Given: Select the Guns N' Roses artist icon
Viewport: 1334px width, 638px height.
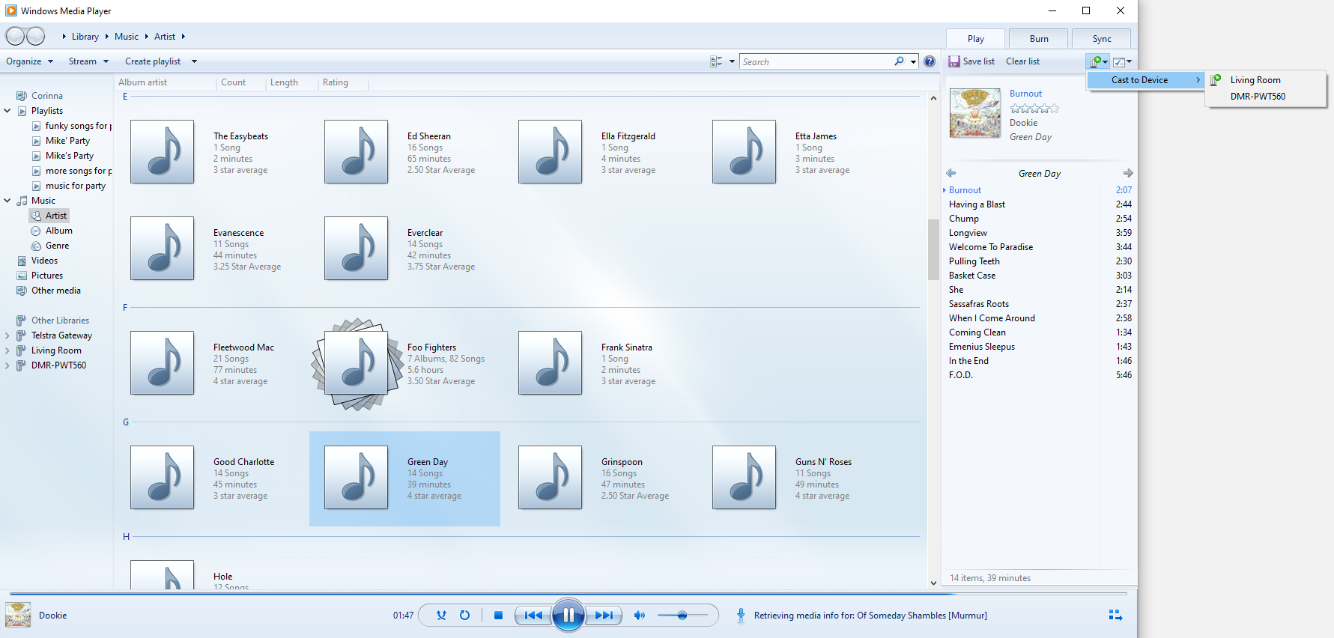Looking at the screenshot, I should [x=744, y=477].
